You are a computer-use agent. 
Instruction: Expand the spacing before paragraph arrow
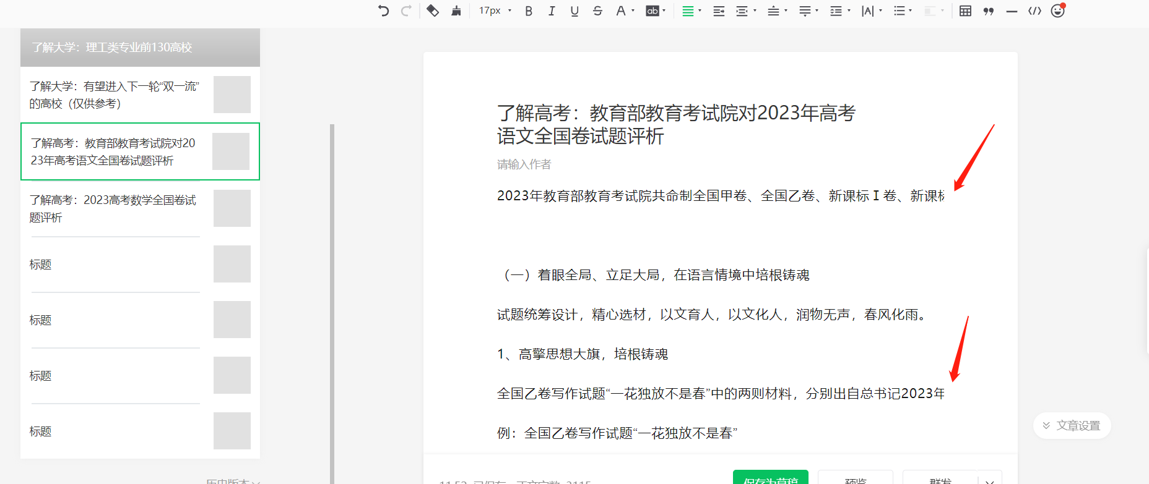[x=786, y=11]
